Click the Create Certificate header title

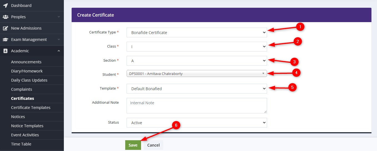point(95,15)
